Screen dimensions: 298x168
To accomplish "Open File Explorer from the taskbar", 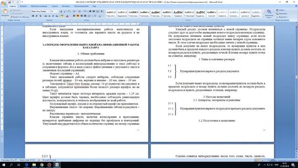I will (34, 165).
